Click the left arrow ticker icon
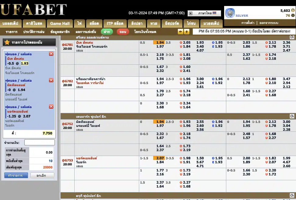Viewport: 296px width, 200px height. [x=181, y=32]
